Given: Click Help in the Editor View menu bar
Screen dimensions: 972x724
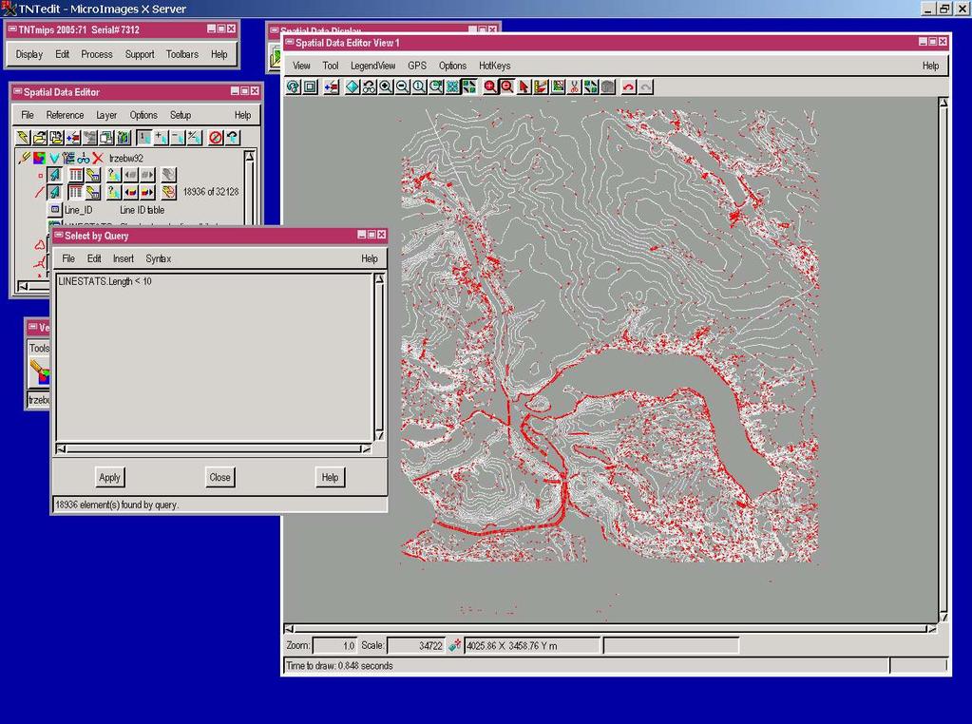Looking at the screenshot, I should 930,66.
